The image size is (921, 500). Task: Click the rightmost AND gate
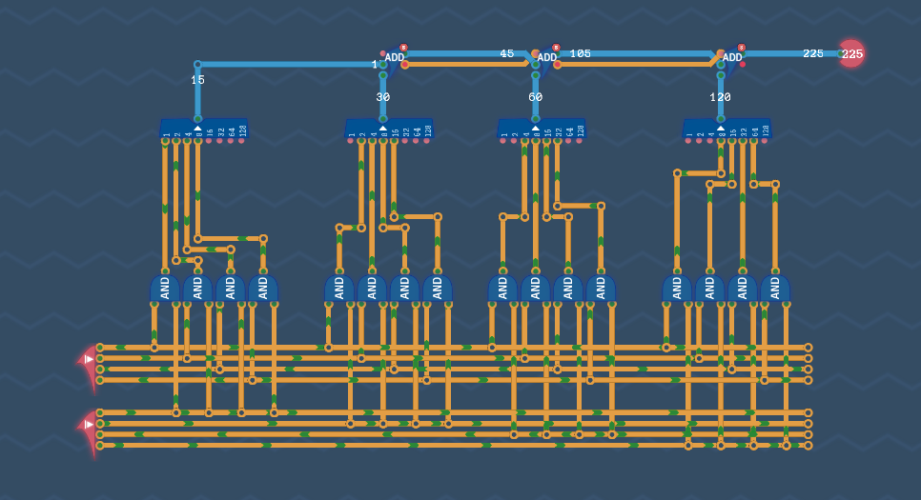point(775,289)
